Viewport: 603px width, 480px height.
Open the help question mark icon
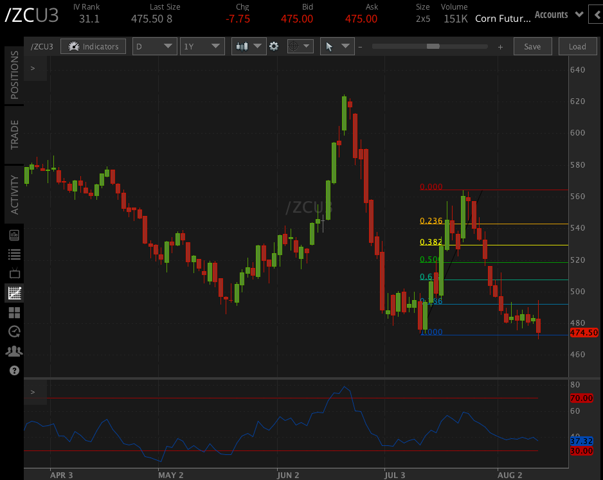(x=14, y=371)
